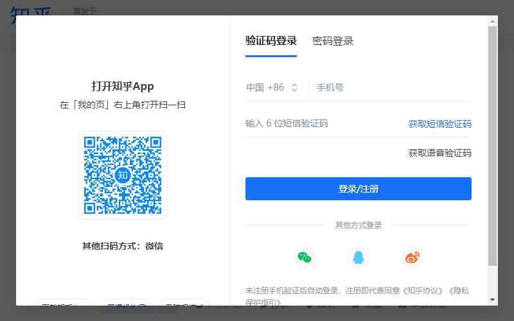Click the 其他方式登录 label
This screenshot has height=321, width=514.
coord(359,225)
